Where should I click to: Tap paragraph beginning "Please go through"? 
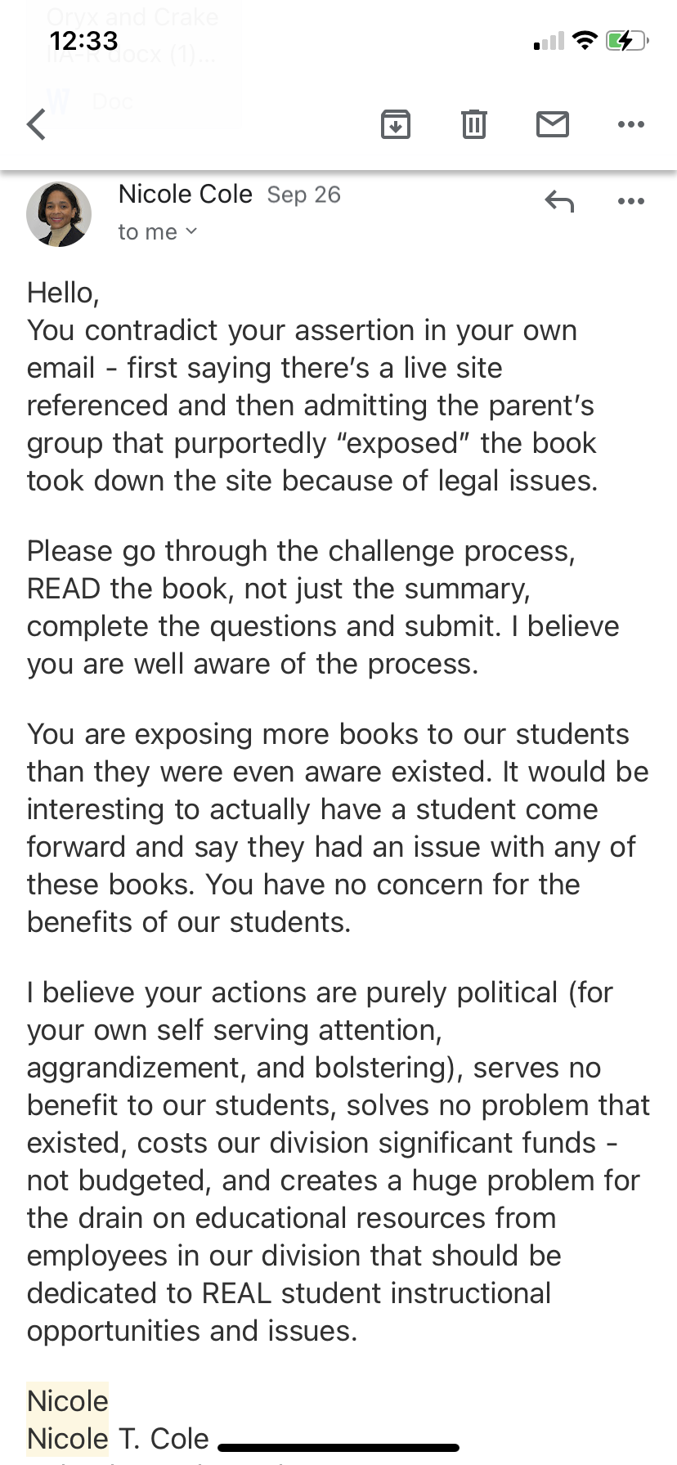click(x=323, y=607)
